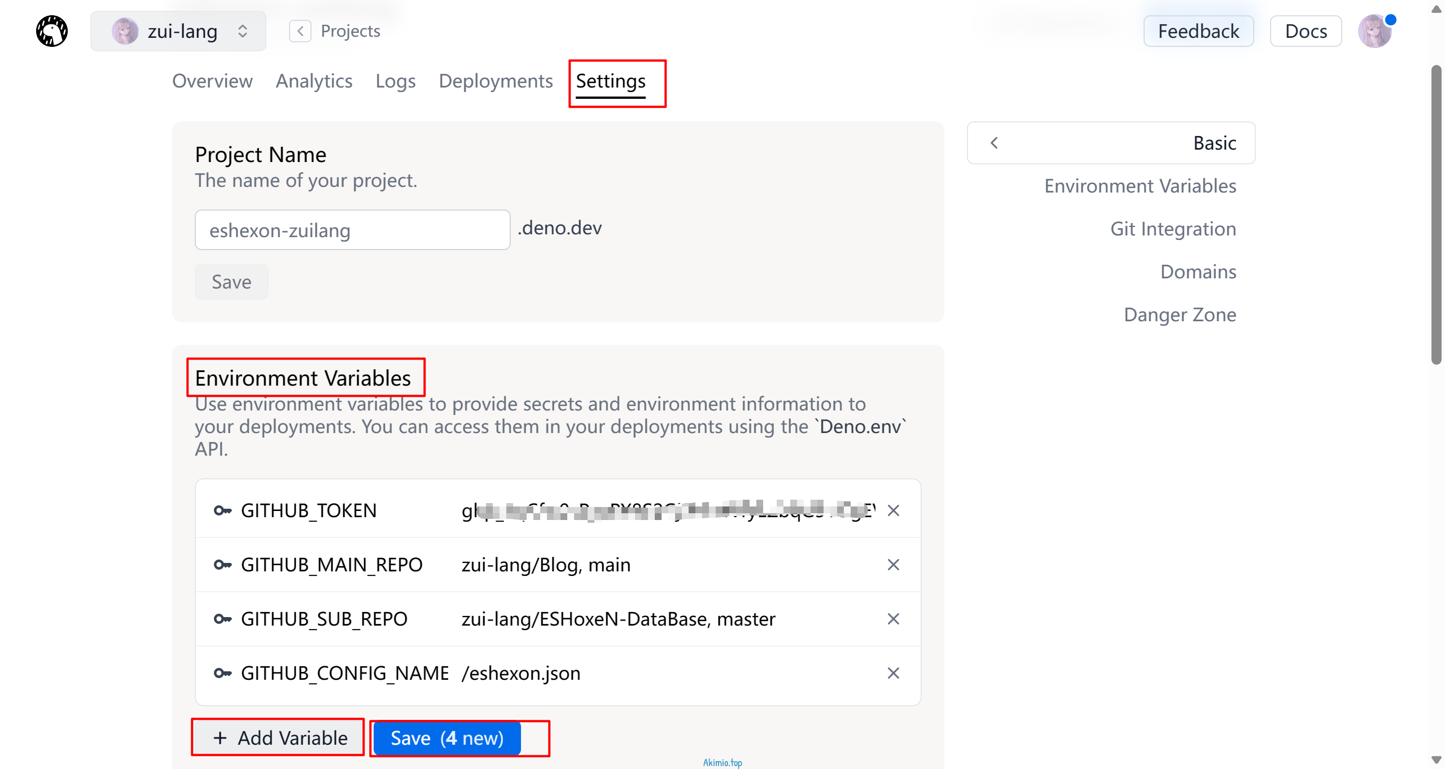Switch to the Overview tab
This screenshot has height=769, width=1445.
pos(212,81)
